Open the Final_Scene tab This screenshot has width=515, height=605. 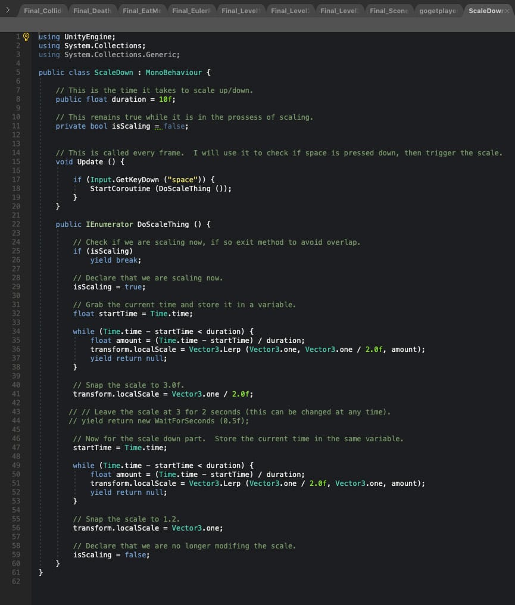click(388, 11)
